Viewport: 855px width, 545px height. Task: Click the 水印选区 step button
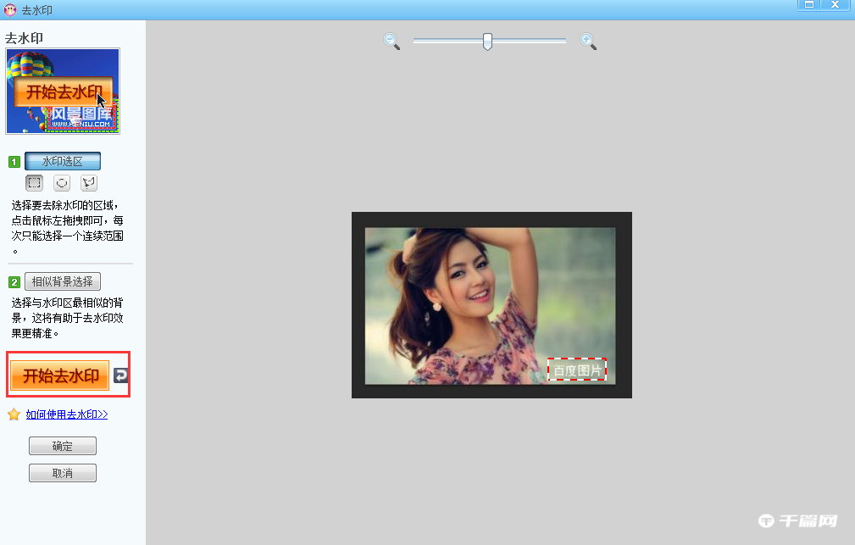pyautogui.click(x=63, y=161)
